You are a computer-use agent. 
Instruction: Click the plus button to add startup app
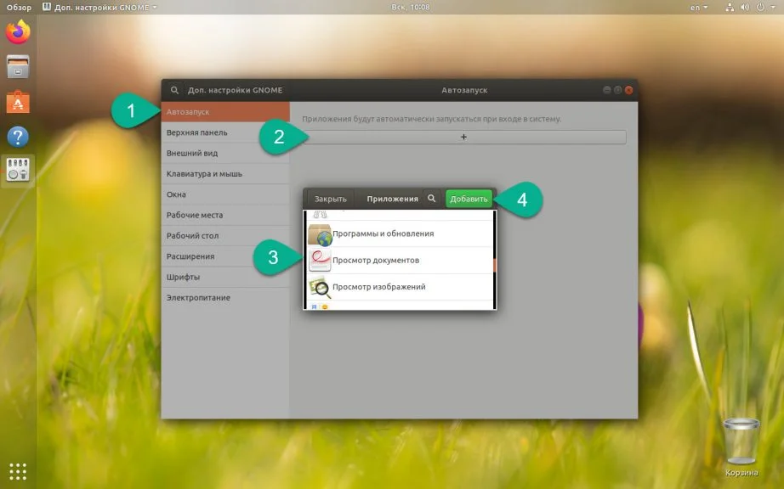coord(464,137)
